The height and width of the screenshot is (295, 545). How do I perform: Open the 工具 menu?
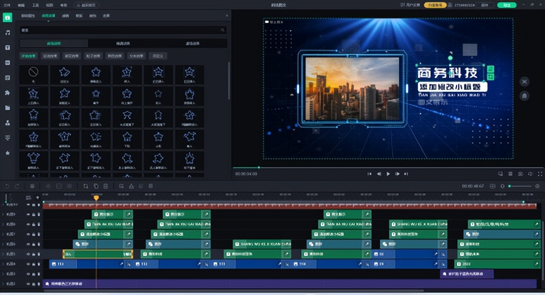[x=35, y=5]
